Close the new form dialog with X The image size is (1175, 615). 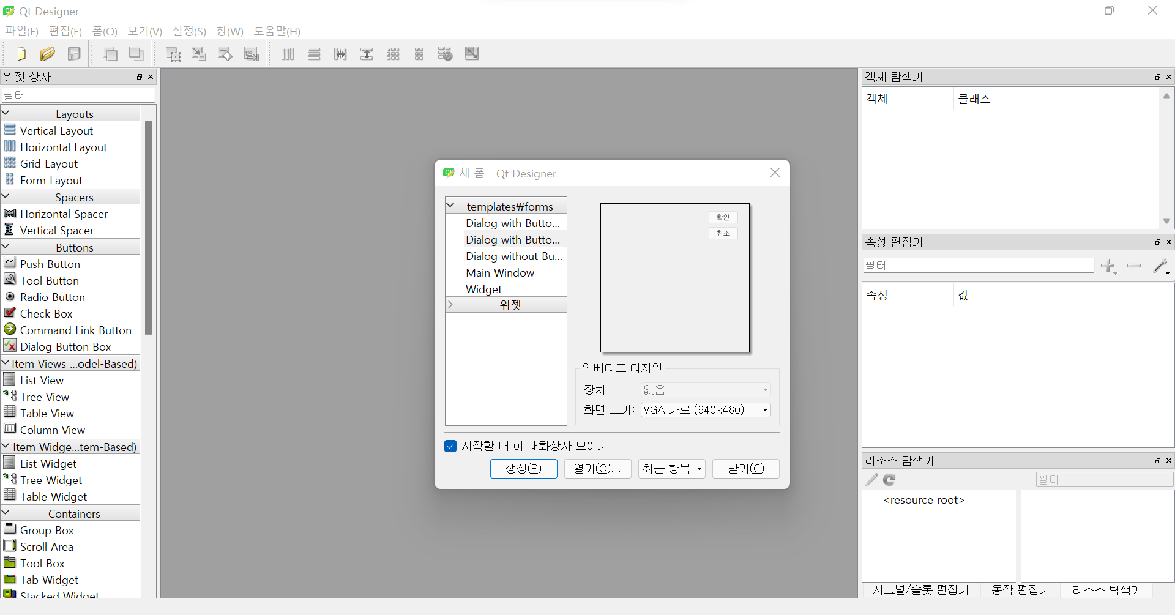pyautogui.click(x=775, y=173)
